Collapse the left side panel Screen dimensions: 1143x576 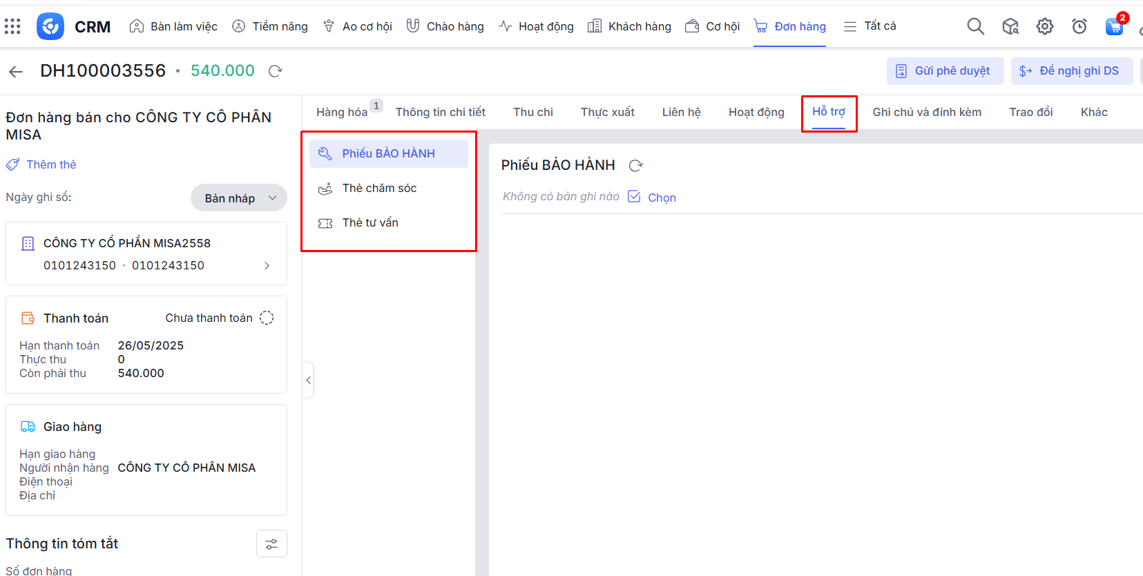click(x=308, y=380)
